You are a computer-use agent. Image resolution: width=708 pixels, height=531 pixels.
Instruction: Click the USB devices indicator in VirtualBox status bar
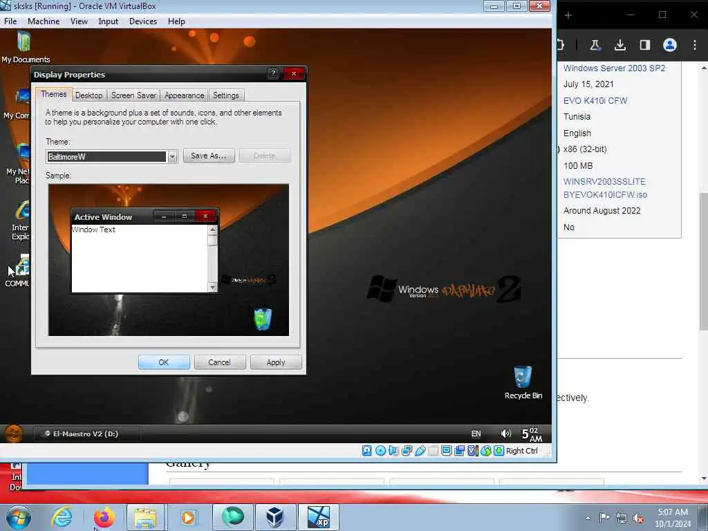[x=420, y=450]
